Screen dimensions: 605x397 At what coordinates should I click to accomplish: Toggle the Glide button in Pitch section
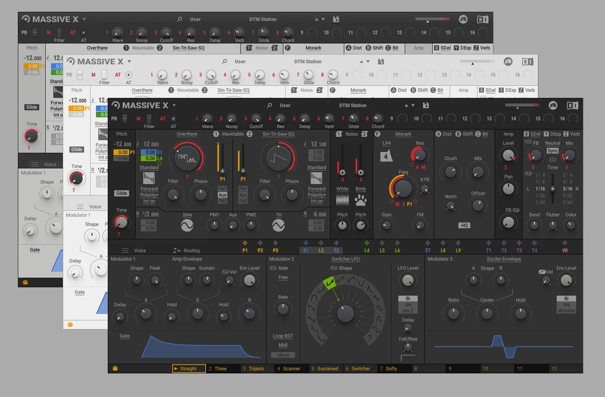coord(121,193)
